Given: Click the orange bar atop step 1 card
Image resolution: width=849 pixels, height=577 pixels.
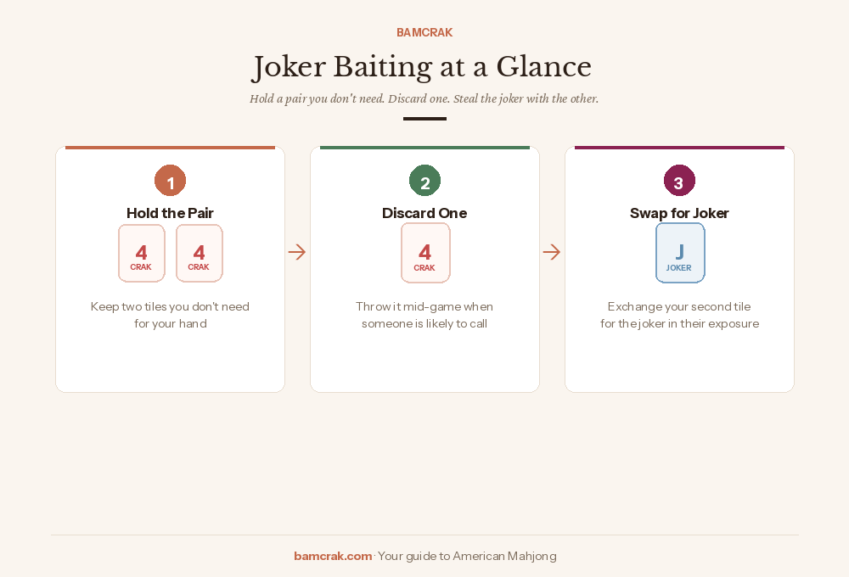Looking at the screenshot, I should 170,148.
